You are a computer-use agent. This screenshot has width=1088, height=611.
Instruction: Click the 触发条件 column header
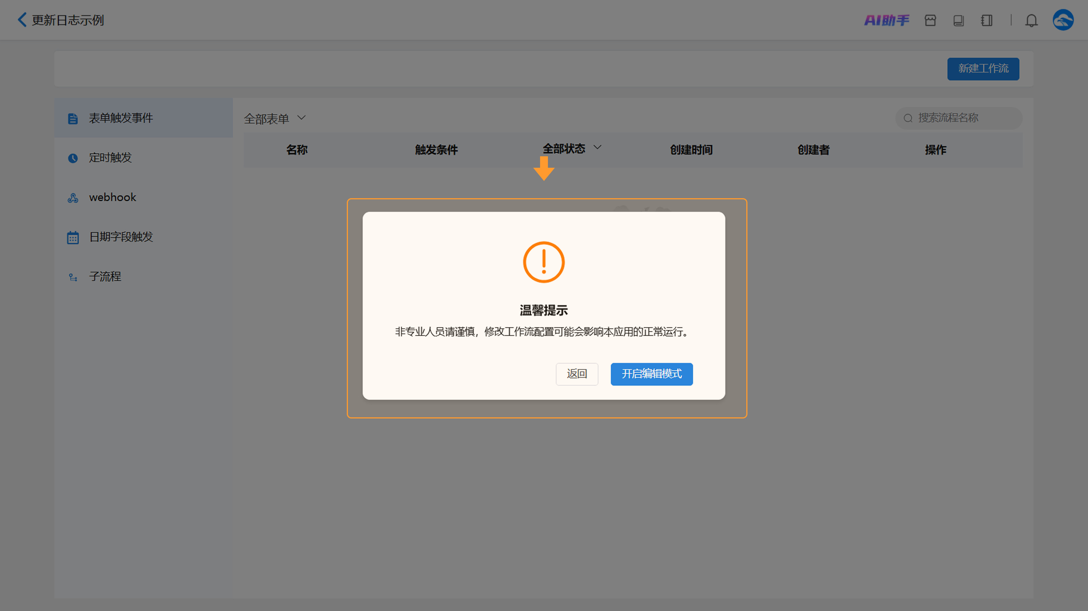click(x=436, y=150)
